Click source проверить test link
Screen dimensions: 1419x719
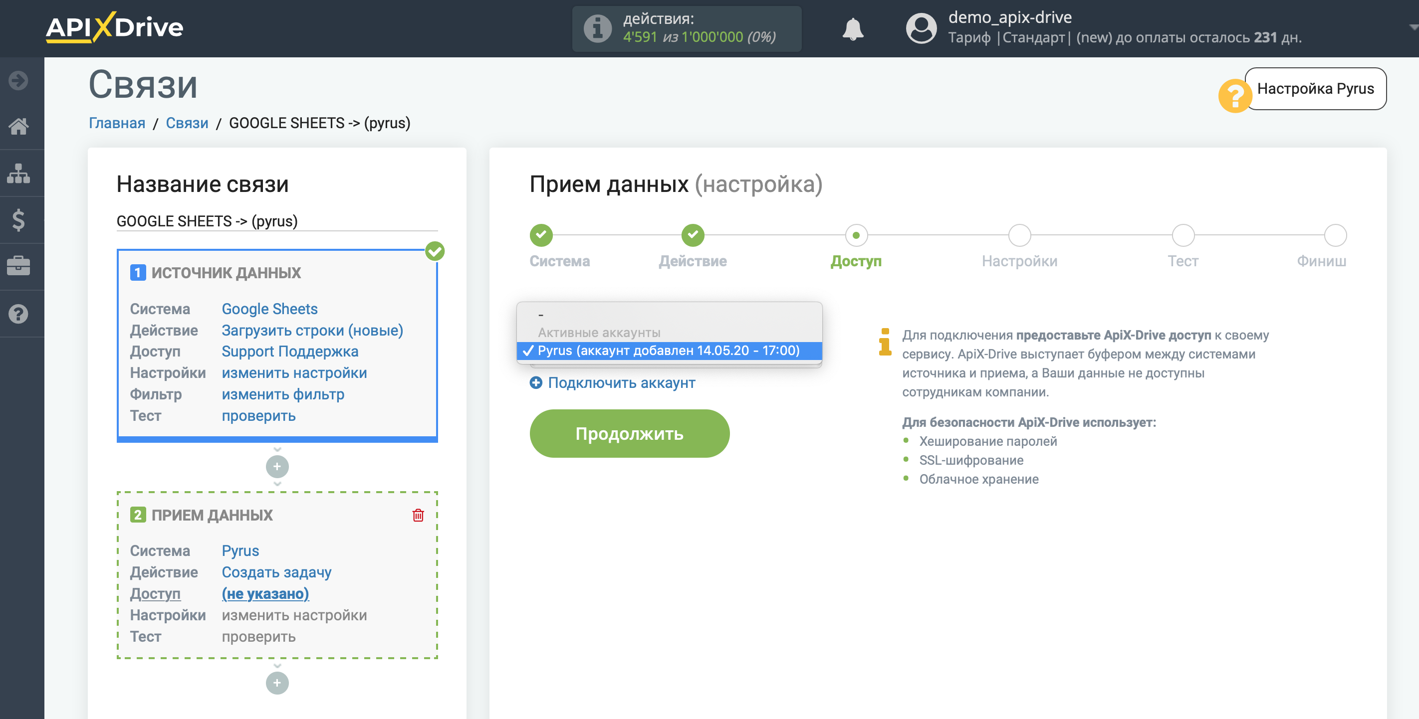pos(258,416)
